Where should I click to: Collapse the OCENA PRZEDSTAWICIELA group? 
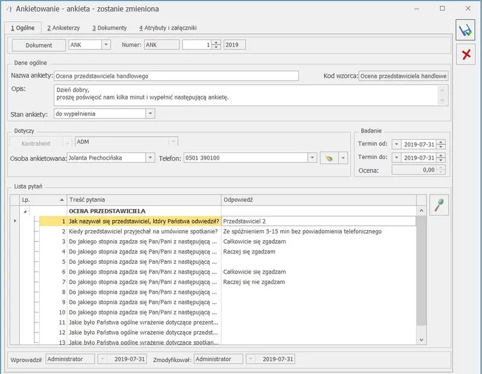click(25, 211)
